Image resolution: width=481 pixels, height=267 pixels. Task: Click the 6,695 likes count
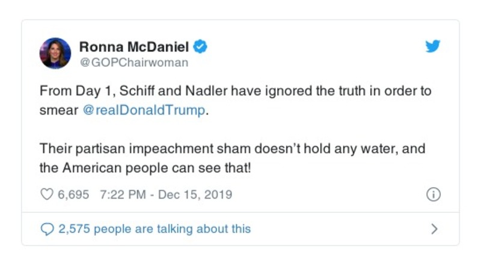click(73, 194)
